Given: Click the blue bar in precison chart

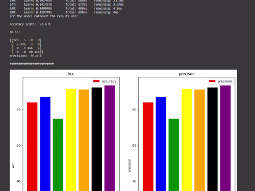Looking at the screenshot, I should click(161, 144).
